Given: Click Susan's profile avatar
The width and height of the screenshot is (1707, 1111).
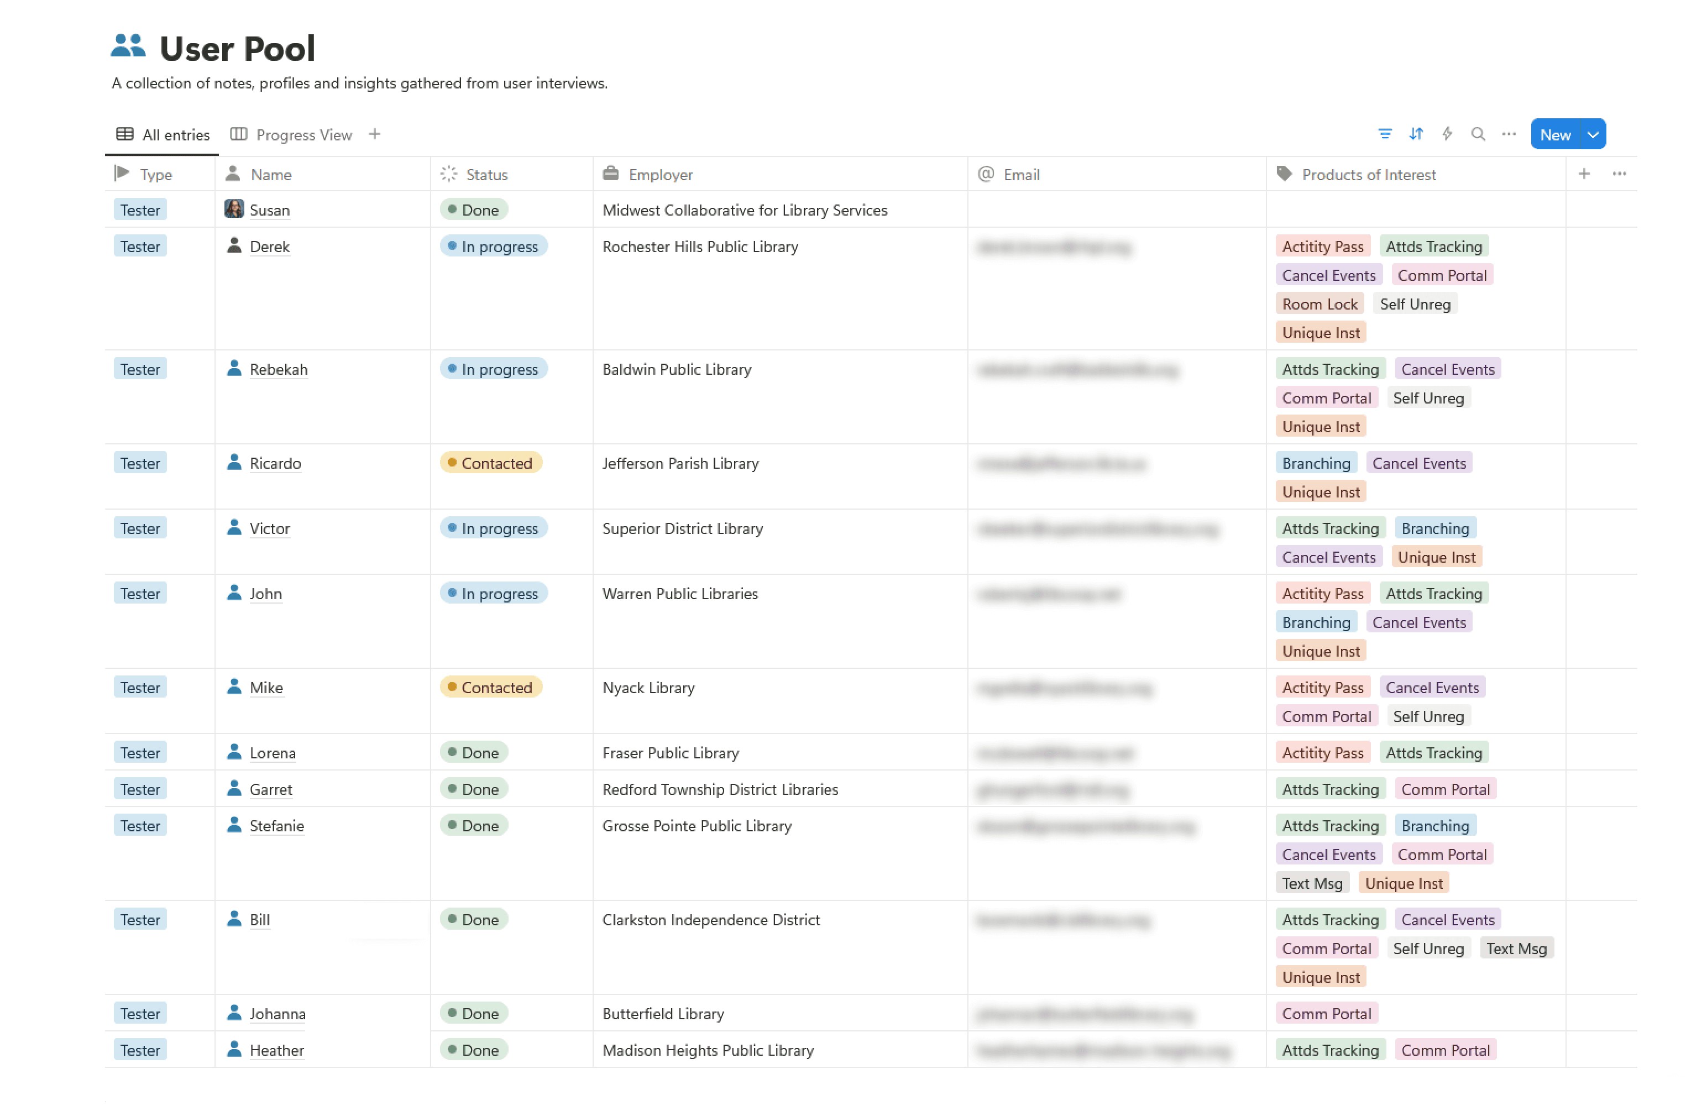Looking at the screenshot, I should (234, 209).
